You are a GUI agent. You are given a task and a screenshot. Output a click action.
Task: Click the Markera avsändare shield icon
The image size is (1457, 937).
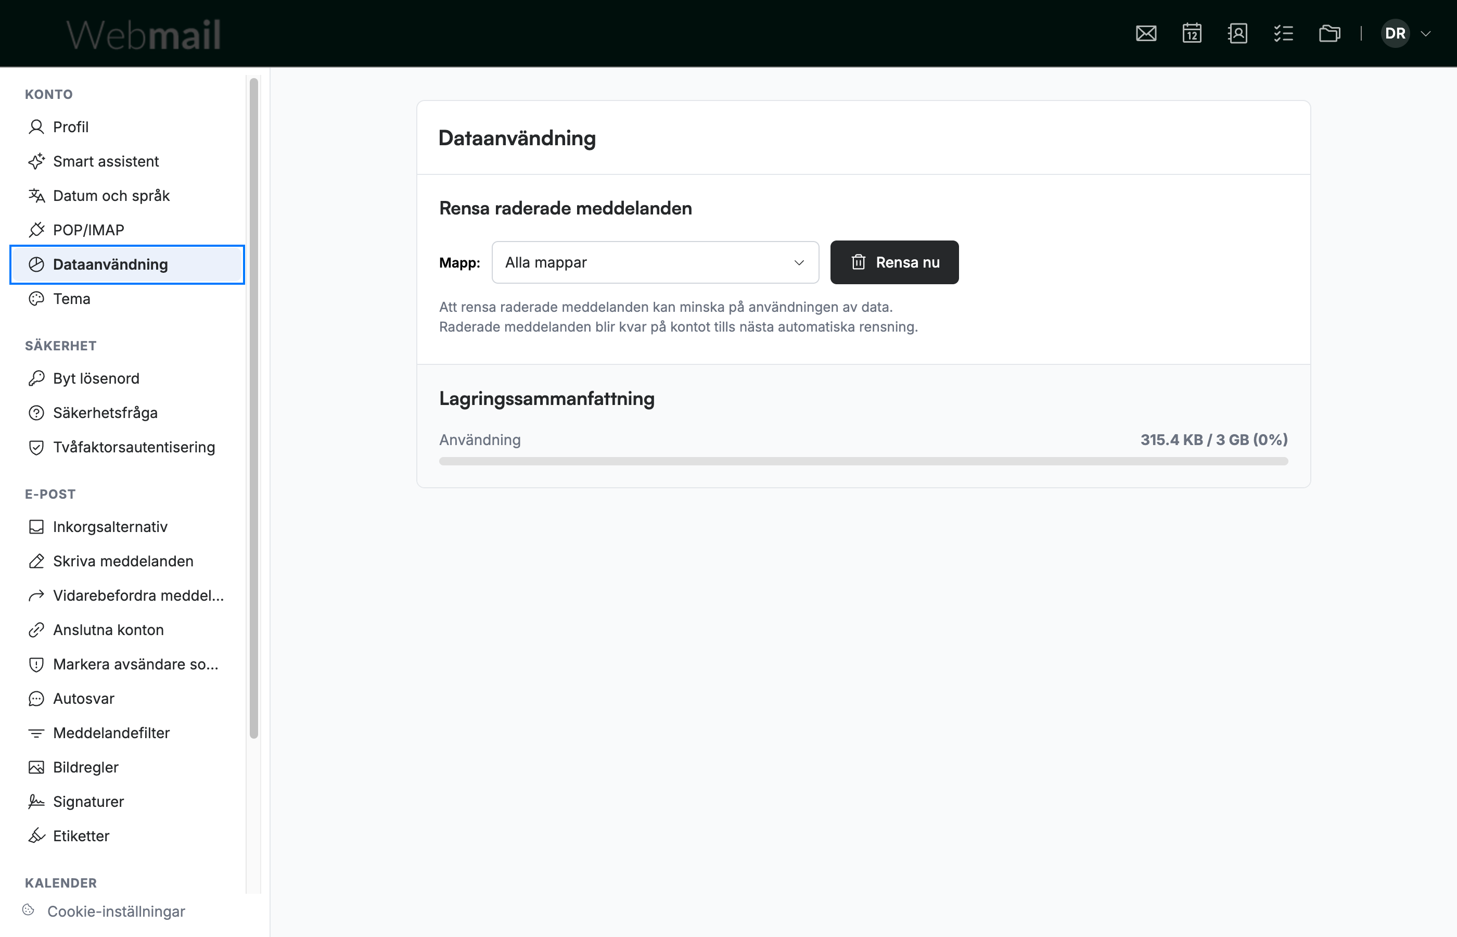click(x=36, y=664)
